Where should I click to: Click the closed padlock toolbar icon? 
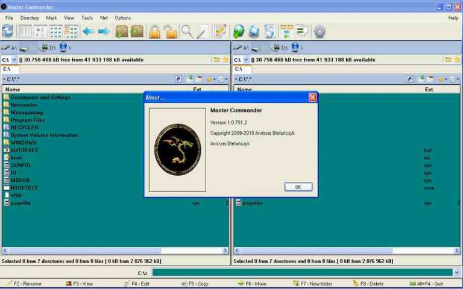coord(155,31)
